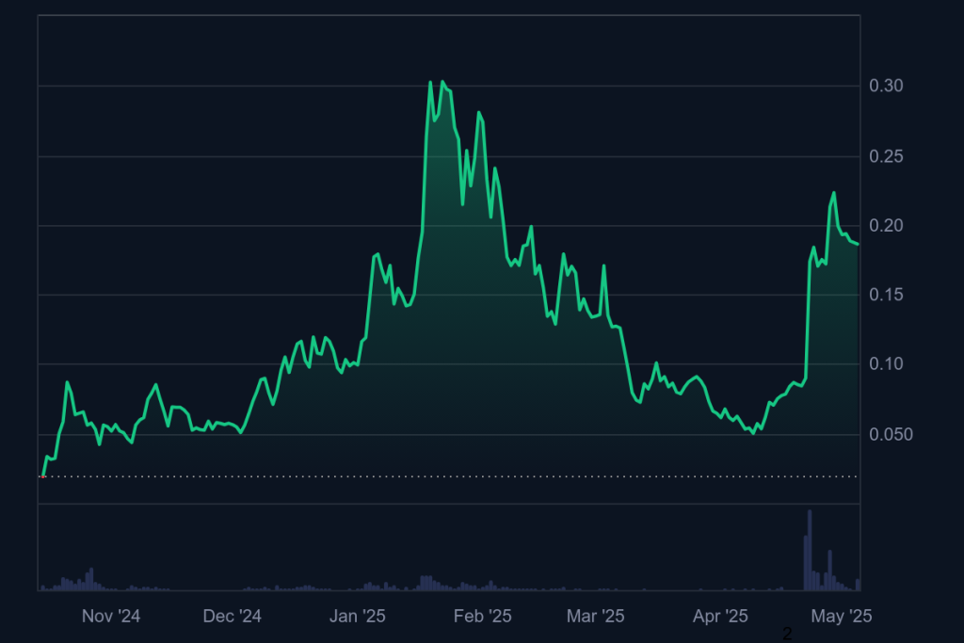Click the 0.25 price axis label
Image resolution: width=964 pixels, height=643 pixels.
click(886, 157)
